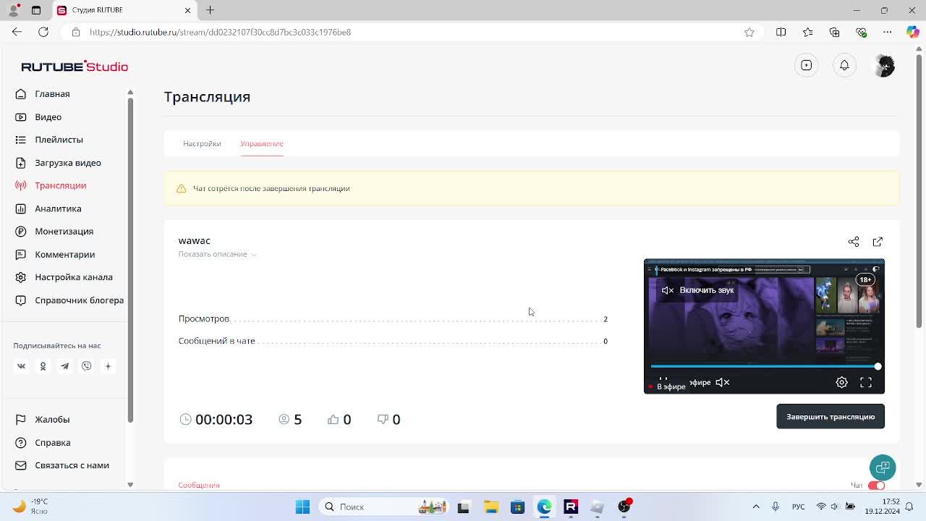
Task: Click Включить звук on the player
Action: point(697,290)
